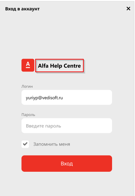
Task: Click the Вход в аккаунт header title
Action: point(22,9)
